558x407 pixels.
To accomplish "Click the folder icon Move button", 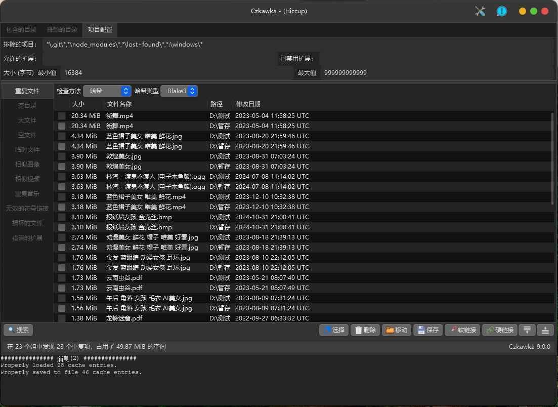I will point(396,330).
